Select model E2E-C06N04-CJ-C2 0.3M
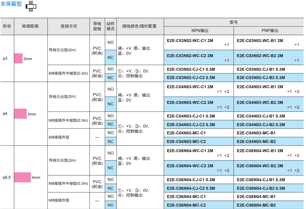 pos(191,188)
